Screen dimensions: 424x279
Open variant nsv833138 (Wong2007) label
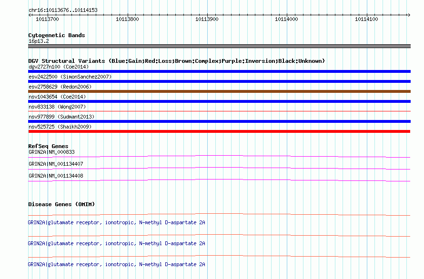pyautogui.click(x=57, y=107)
